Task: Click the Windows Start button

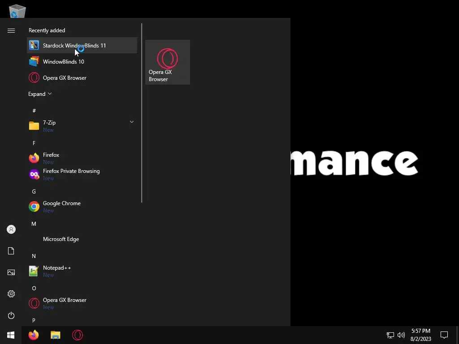Action: [x=11, y=335]
